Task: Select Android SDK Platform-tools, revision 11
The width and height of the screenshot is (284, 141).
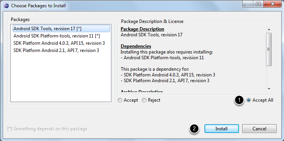Action: 56,36
